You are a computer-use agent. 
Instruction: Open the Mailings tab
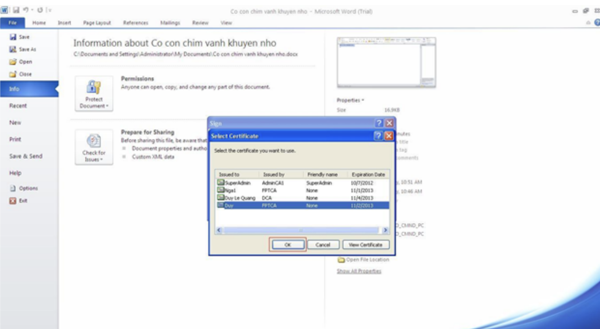[x=170, y=23]
